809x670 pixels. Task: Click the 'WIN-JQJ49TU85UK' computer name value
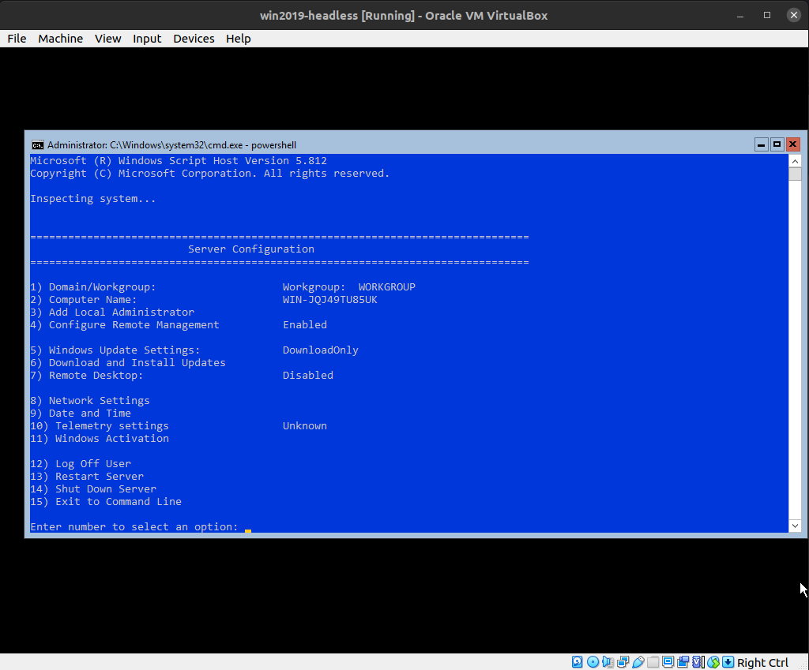click(329, 299)
